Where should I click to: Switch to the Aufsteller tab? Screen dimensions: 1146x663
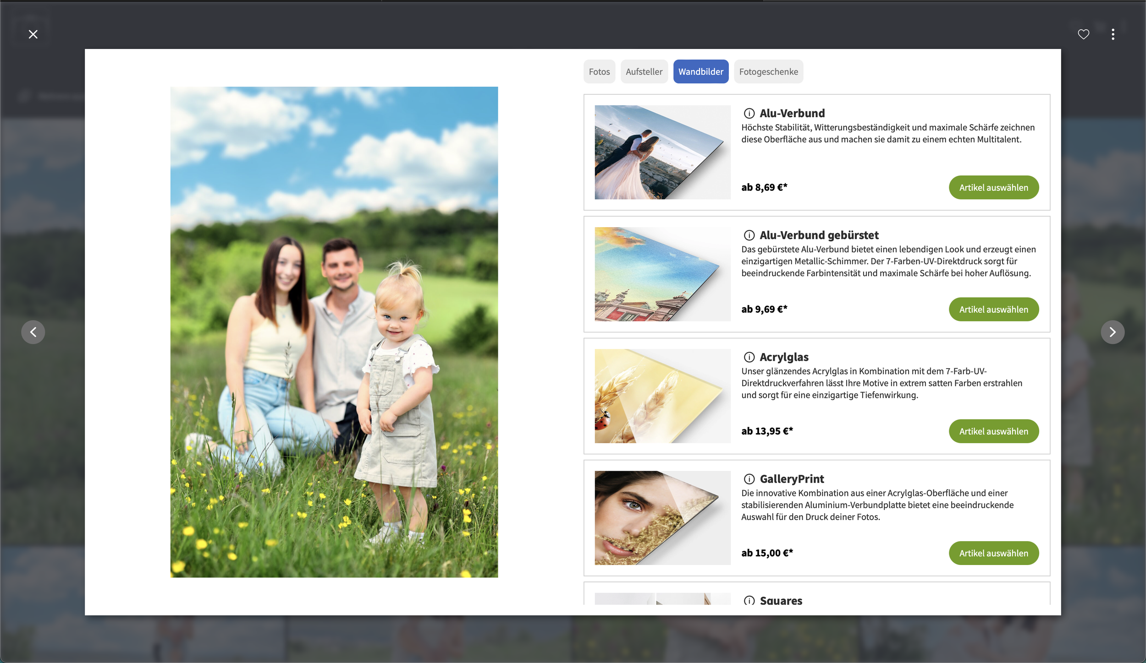644,71
